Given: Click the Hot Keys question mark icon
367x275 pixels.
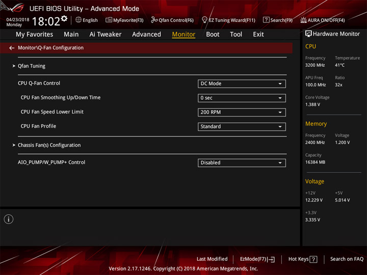Looking at the screenshot, I should (x=313, y=259).
